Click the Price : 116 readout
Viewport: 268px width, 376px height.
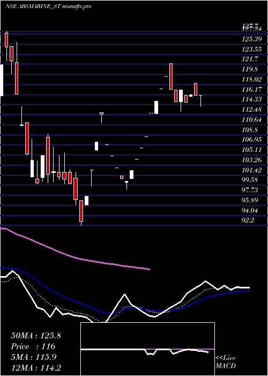point(33,346)
